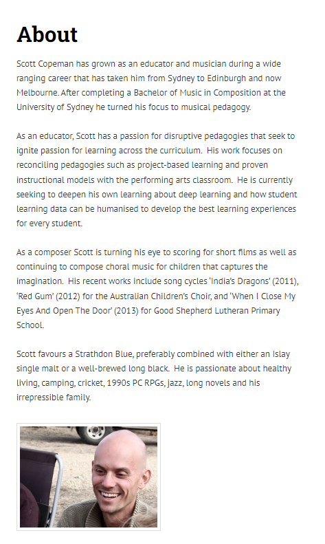Screen dimensions: 325x544
Task: Click the song title 'Red Gum'
Action: [35, 296]
